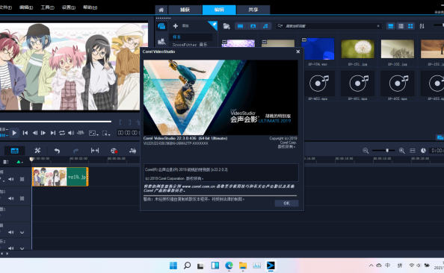Click the project duration clock icon
Screen dimensions: 444x273
pyautogui.click(x=423, y=151)
